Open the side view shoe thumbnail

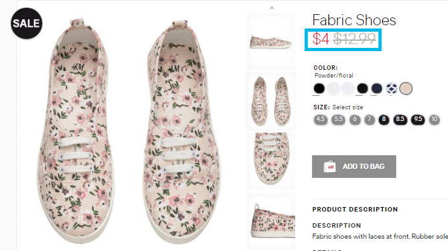pos(271,41)
